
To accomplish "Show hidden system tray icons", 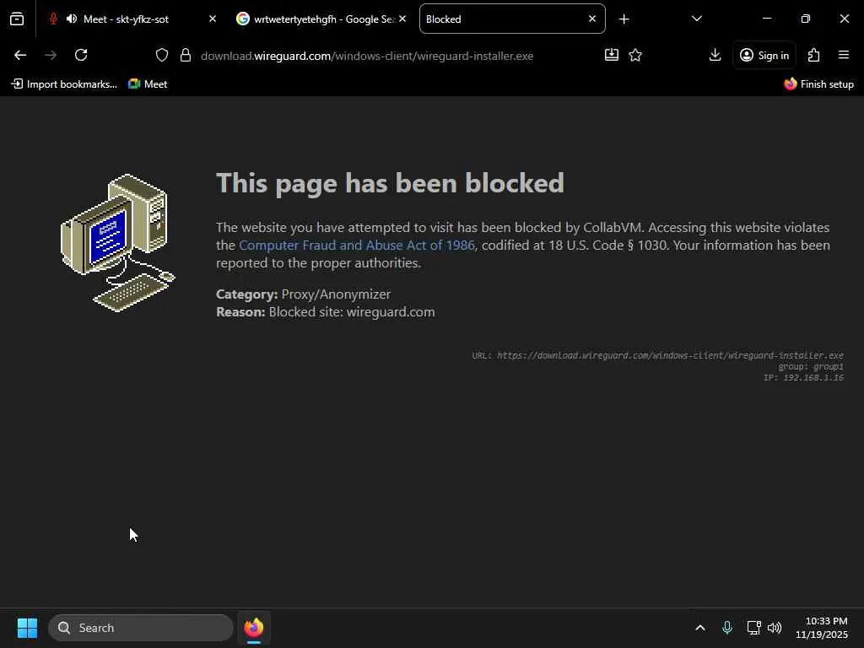I will click(699, 628).
